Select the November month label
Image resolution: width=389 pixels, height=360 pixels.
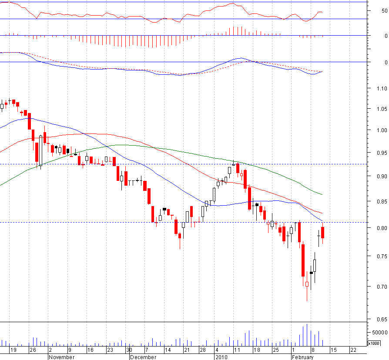61,357
